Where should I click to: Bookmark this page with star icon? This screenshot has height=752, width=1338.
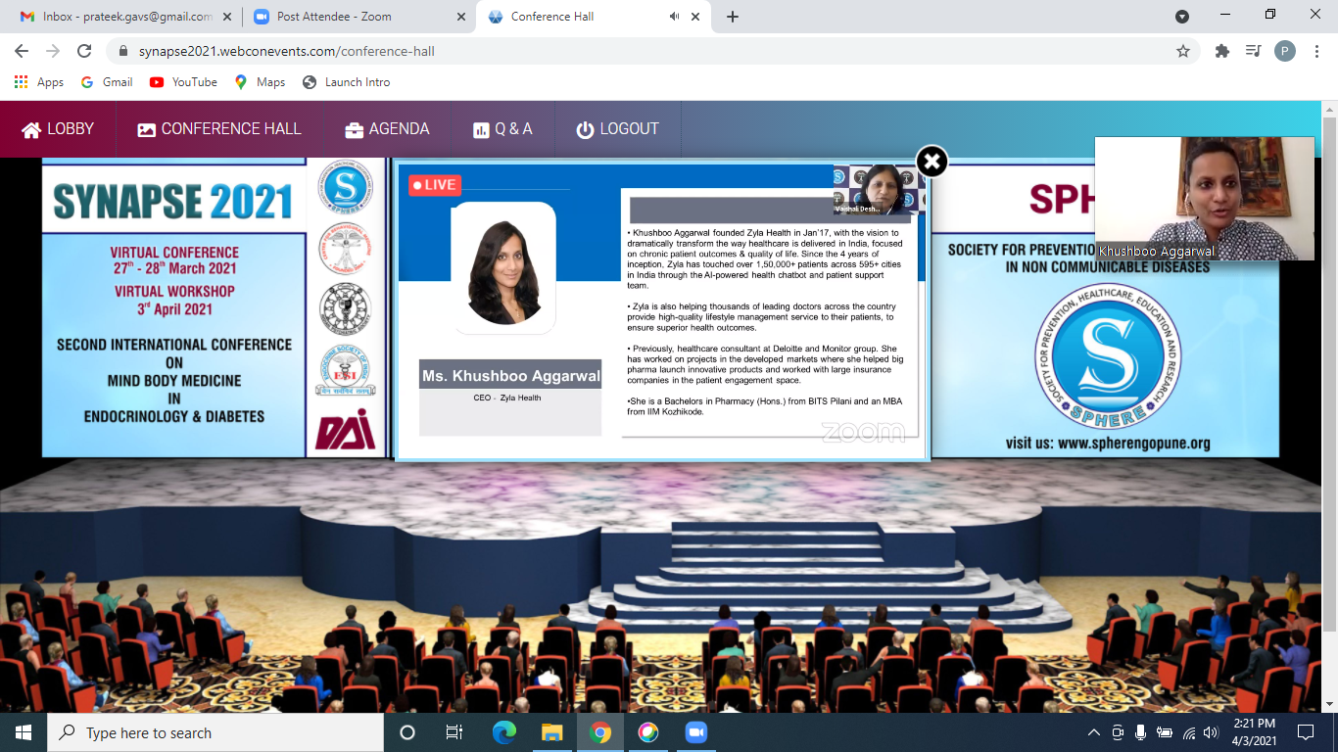(x=1182, y=51)
